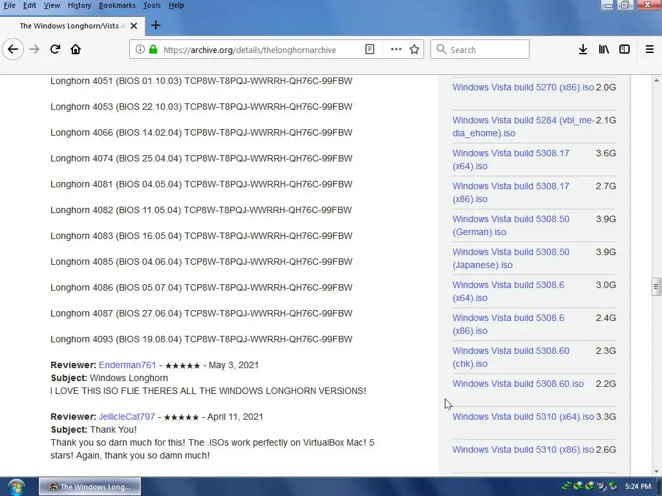Click the Longhorn 4074 product key line

click(x=202, y=158)
